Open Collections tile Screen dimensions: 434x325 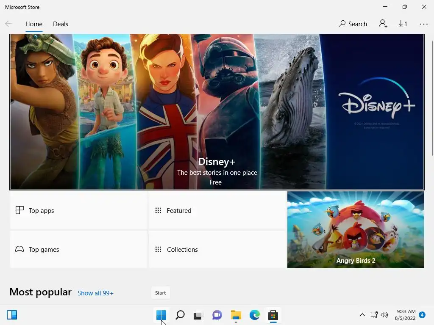click(x=217, y=249)
